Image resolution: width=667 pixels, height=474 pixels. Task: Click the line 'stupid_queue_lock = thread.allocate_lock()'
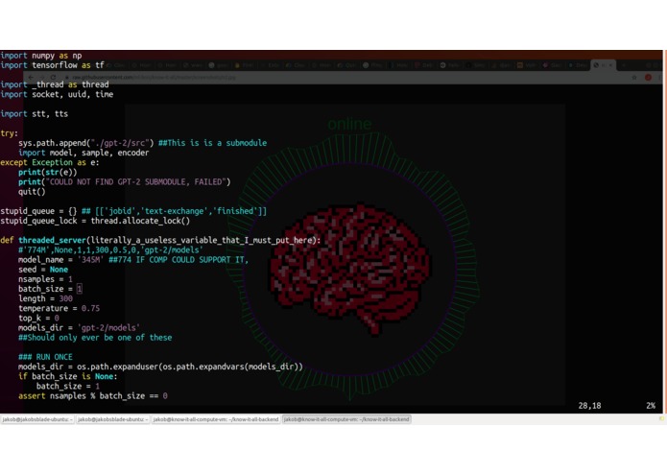[x=95, y=221]
